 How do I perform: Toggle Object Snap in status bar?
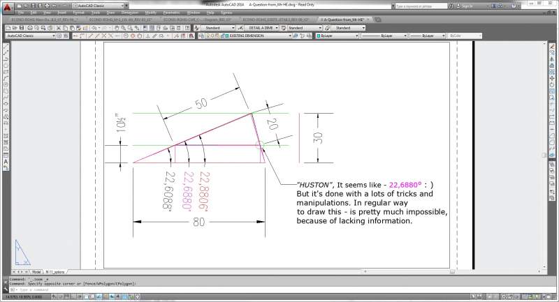tap(86, 296)
